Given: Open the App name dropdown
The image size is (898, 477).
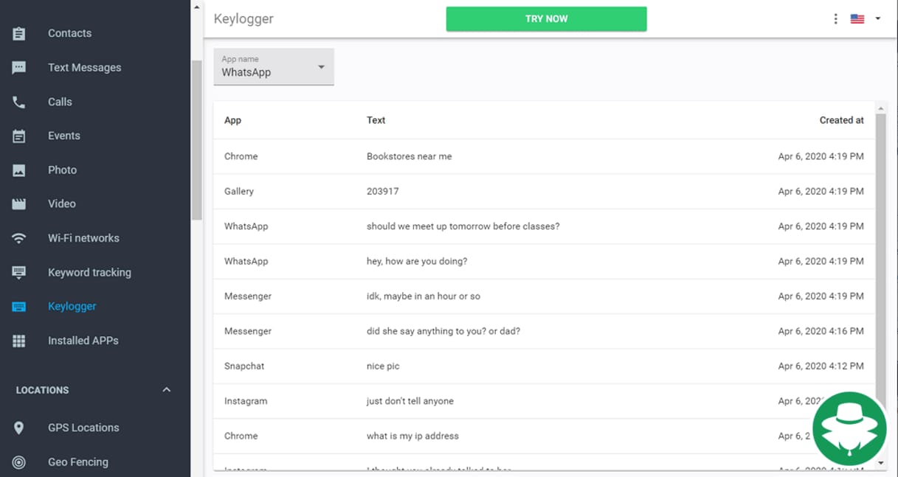Looking at the screenshot, I should (x=274, y=66).
